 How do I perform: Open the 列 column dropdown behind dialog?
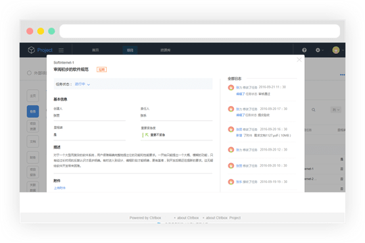336,110
